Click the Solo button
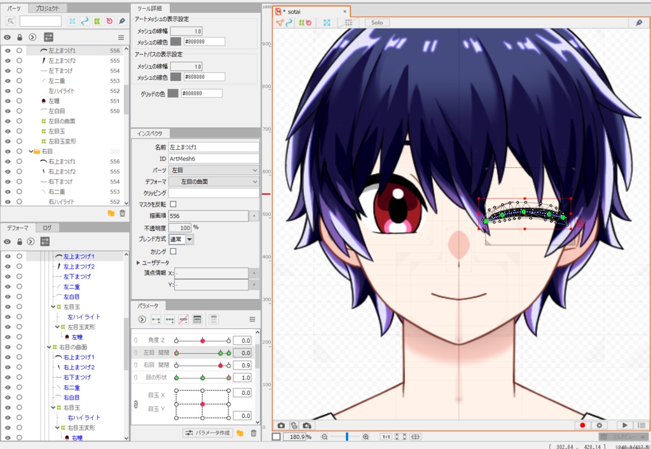Viewport: 651px width, 449px height. click(377, 22)
